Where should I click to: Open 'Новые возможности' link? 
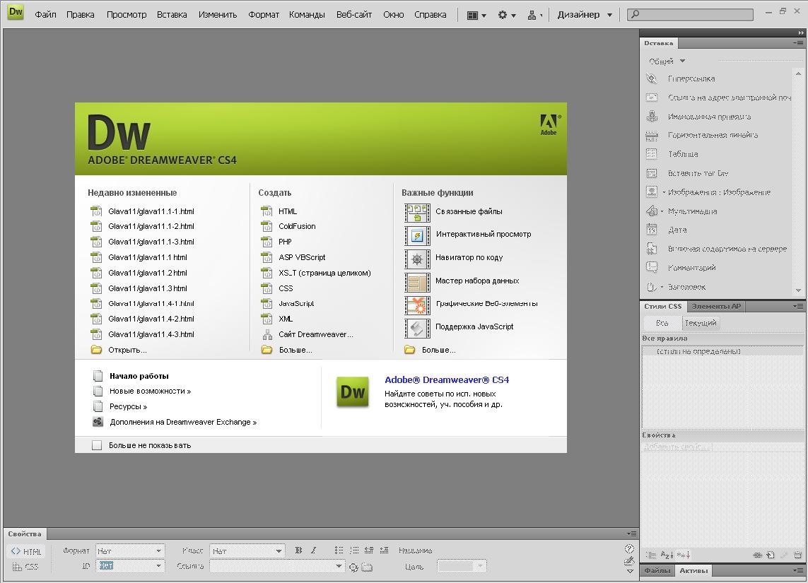(x=150, y=391)
